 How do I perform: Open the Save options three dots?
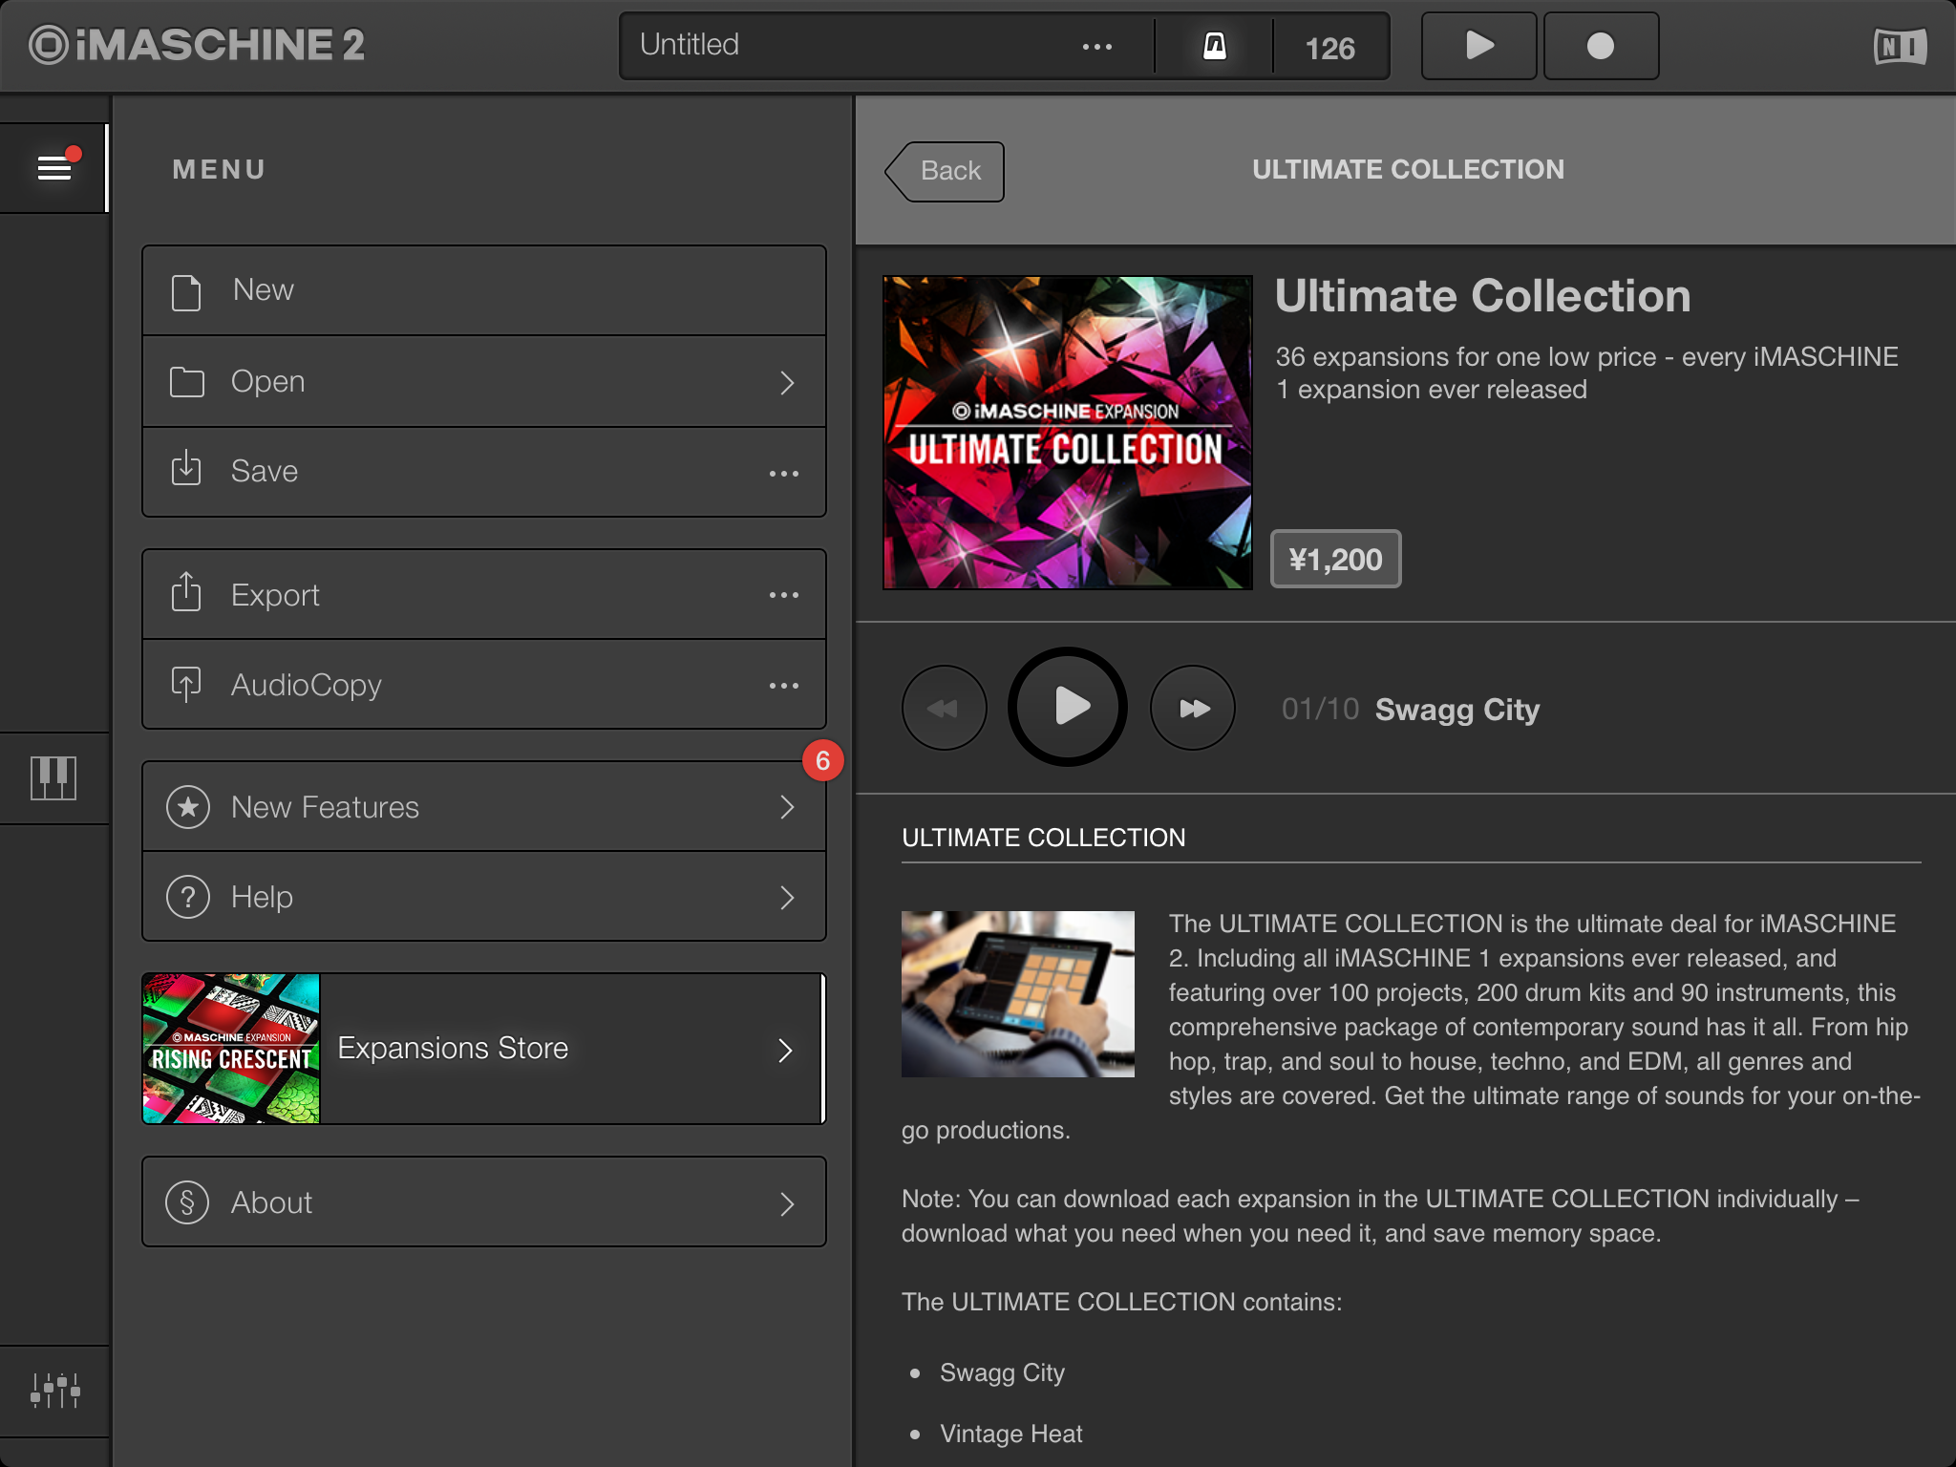pos(784,474)
